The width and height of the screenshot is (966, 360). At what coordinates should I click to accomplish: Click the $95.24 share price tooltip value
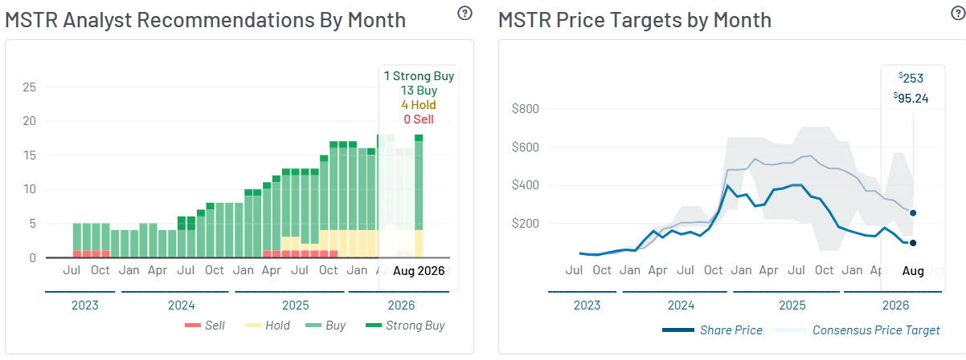coord(911,97)
